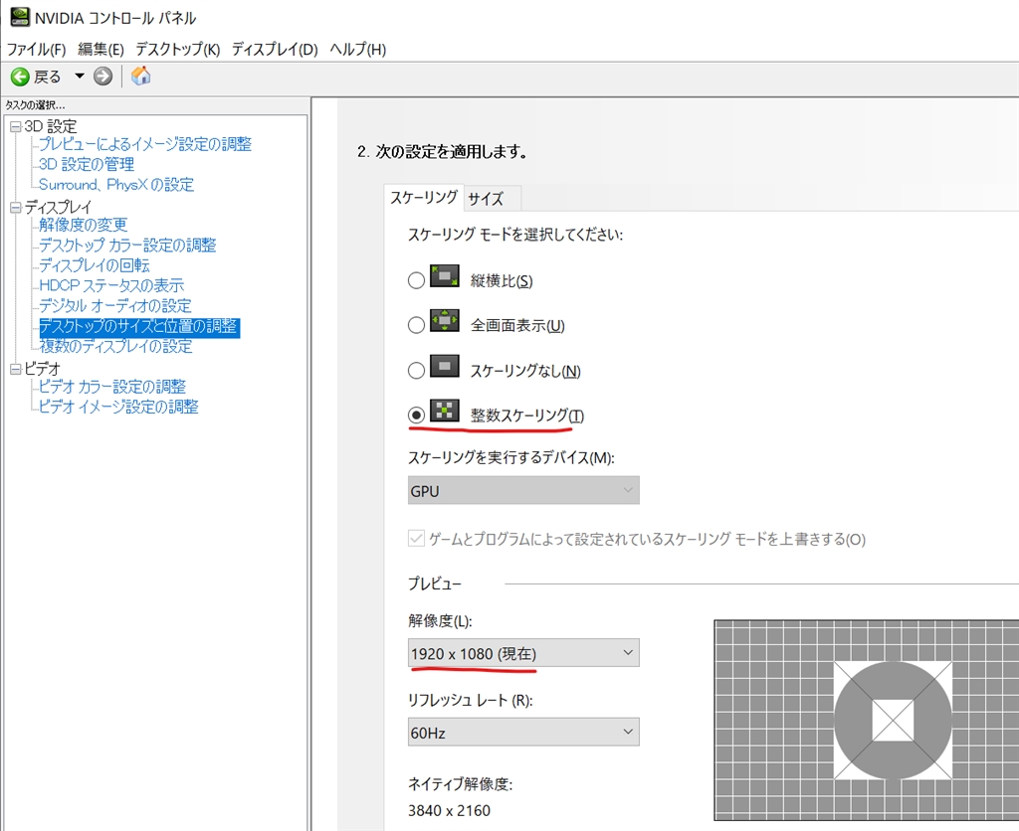This screenshot has width=1019, height=831.
Task: Click the Forward arrow icon
Action: click(102, 76)
